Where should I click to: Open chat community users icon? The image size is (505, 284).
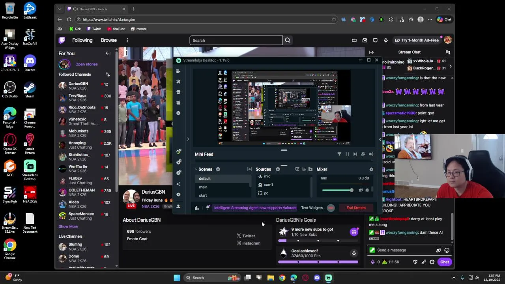(x=448, y=52)
